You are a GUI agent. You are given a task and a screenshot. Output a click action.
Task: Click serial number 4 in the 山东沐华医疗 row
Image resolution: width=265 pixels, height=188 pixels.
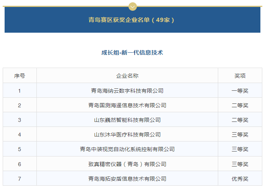pos(20,135)
